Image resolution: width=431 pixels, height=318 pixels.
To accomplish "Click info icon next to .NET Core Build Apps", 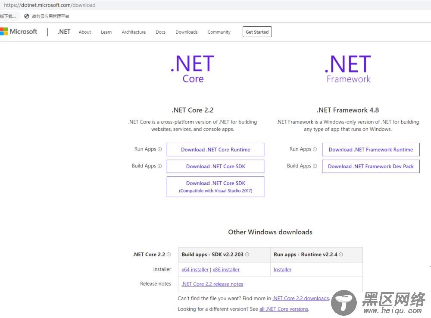I will (160, 166).
